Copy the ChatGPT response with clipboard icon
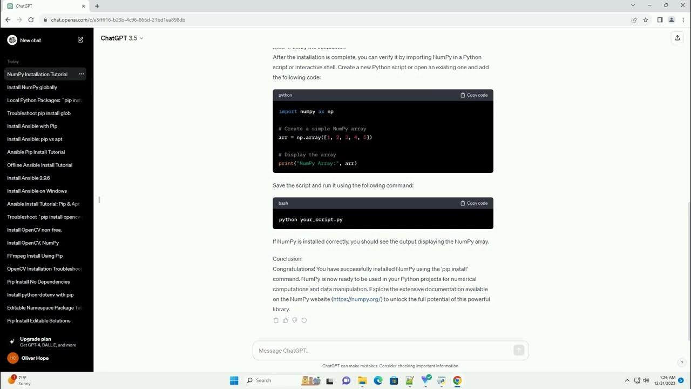691x389 pixels. tap(276, 320)
